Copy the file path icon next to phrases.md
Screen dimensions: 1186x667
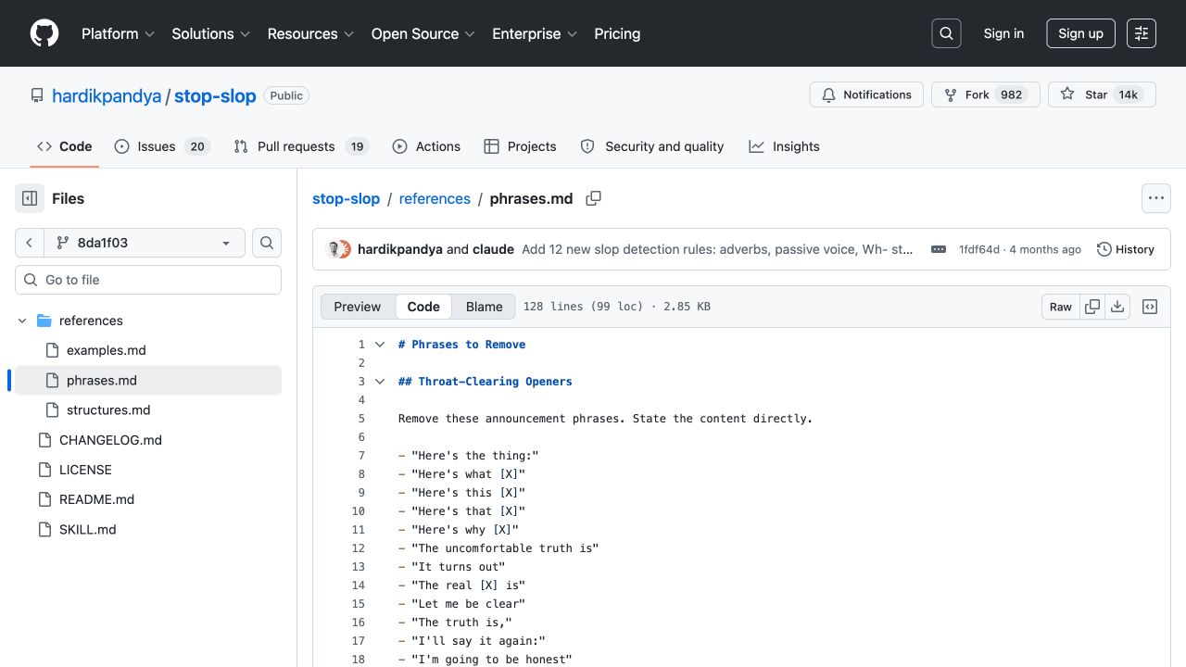click(594, 198)
